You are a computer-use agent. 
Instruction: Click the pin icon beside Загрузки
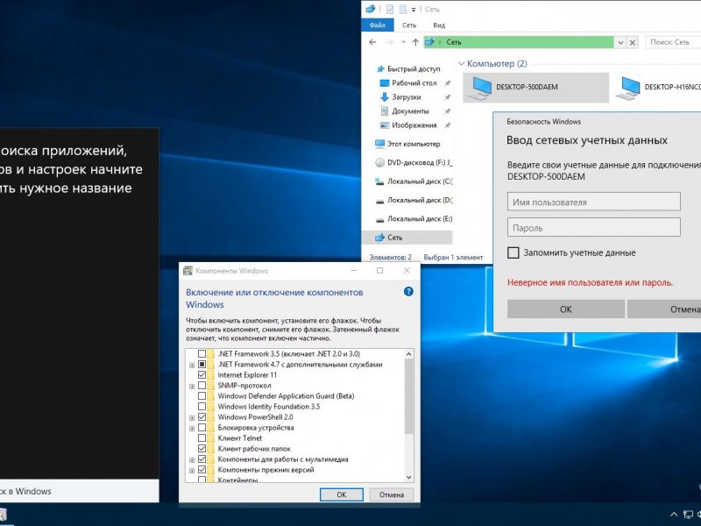(447, 97)
